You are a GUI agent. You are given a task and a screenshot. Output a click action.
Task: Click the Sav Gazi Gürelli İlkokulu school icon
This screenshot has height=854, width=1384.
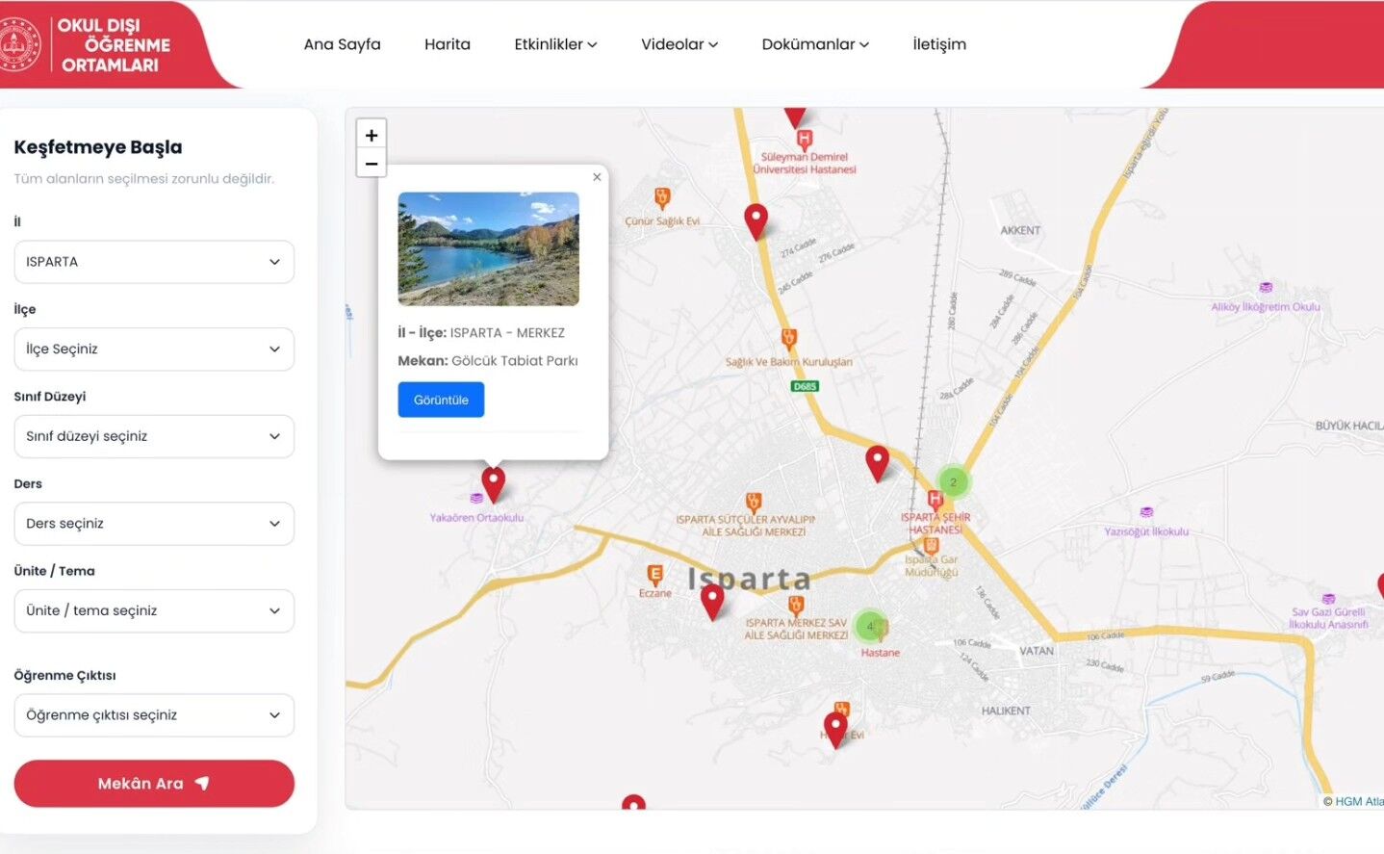tap(1328, 599)
